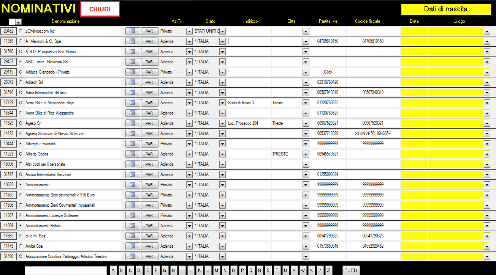Open card icon for Associazione Sportiva Pattinaggio Artistico Triestino

(133, 256)
